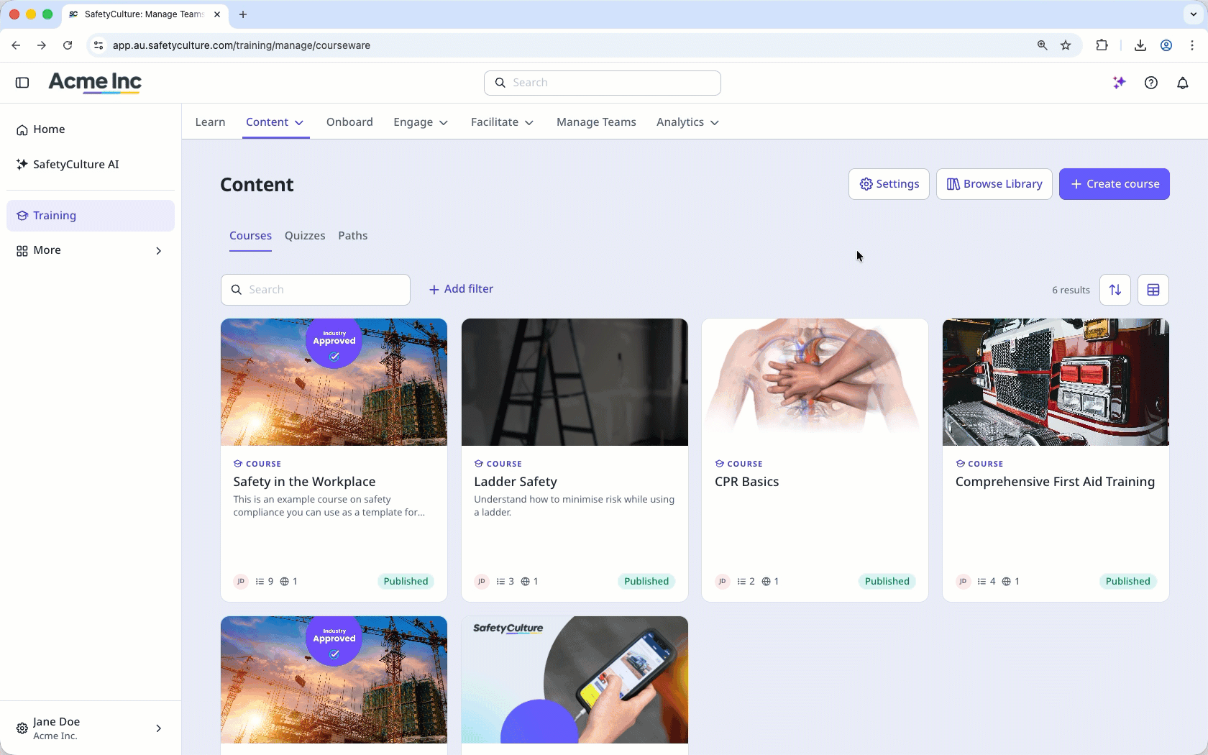Click the fire truck course thumbnail

pyautogui.click(x=1056, y=383)
